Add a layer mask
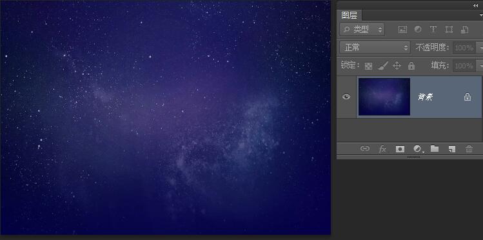 pos(400,149)
